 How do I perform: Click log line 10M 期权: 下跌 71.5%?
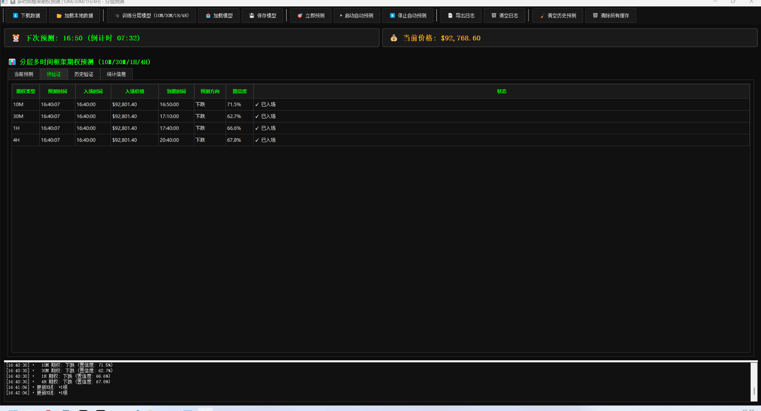click(x=60, y=365)
